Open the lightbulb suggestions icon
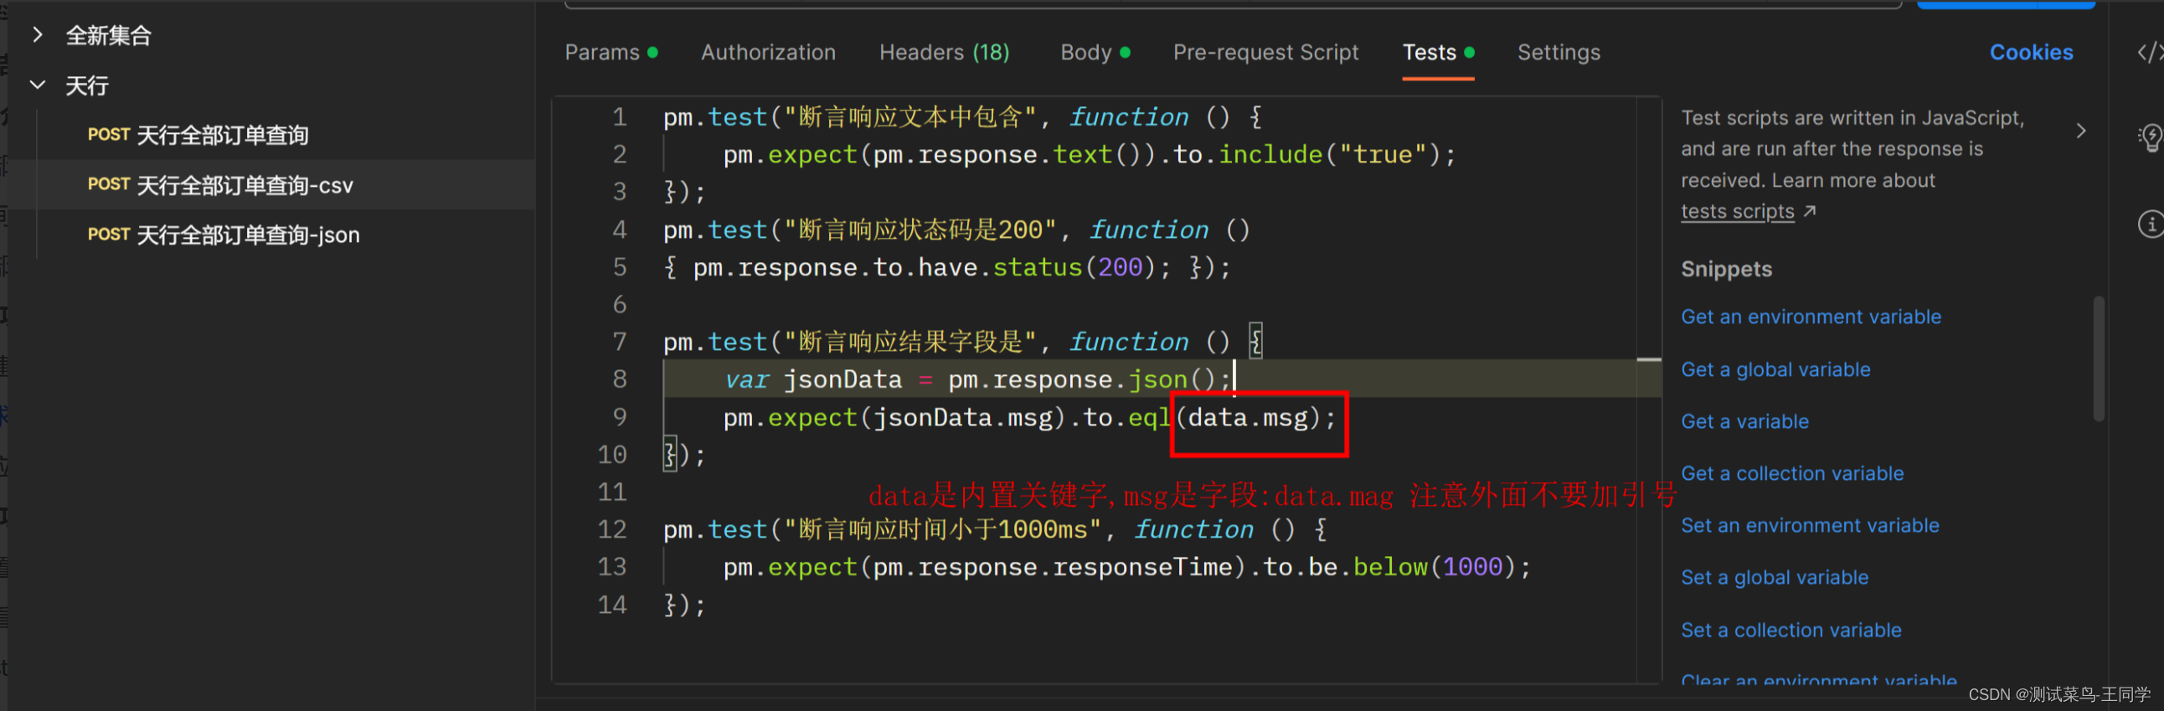 point(2151,137)
